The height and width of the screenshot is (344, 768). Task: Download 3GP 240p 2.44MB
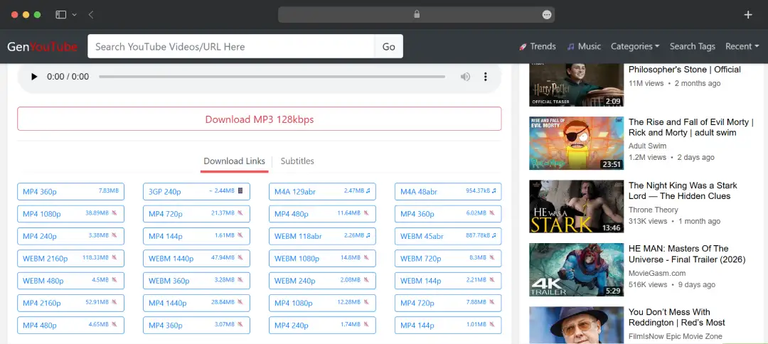196,191
